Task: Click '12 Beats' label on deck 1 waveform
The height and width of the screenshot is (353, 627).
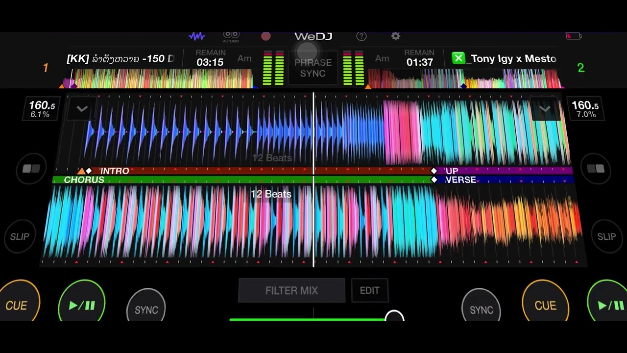Action: 272,158
